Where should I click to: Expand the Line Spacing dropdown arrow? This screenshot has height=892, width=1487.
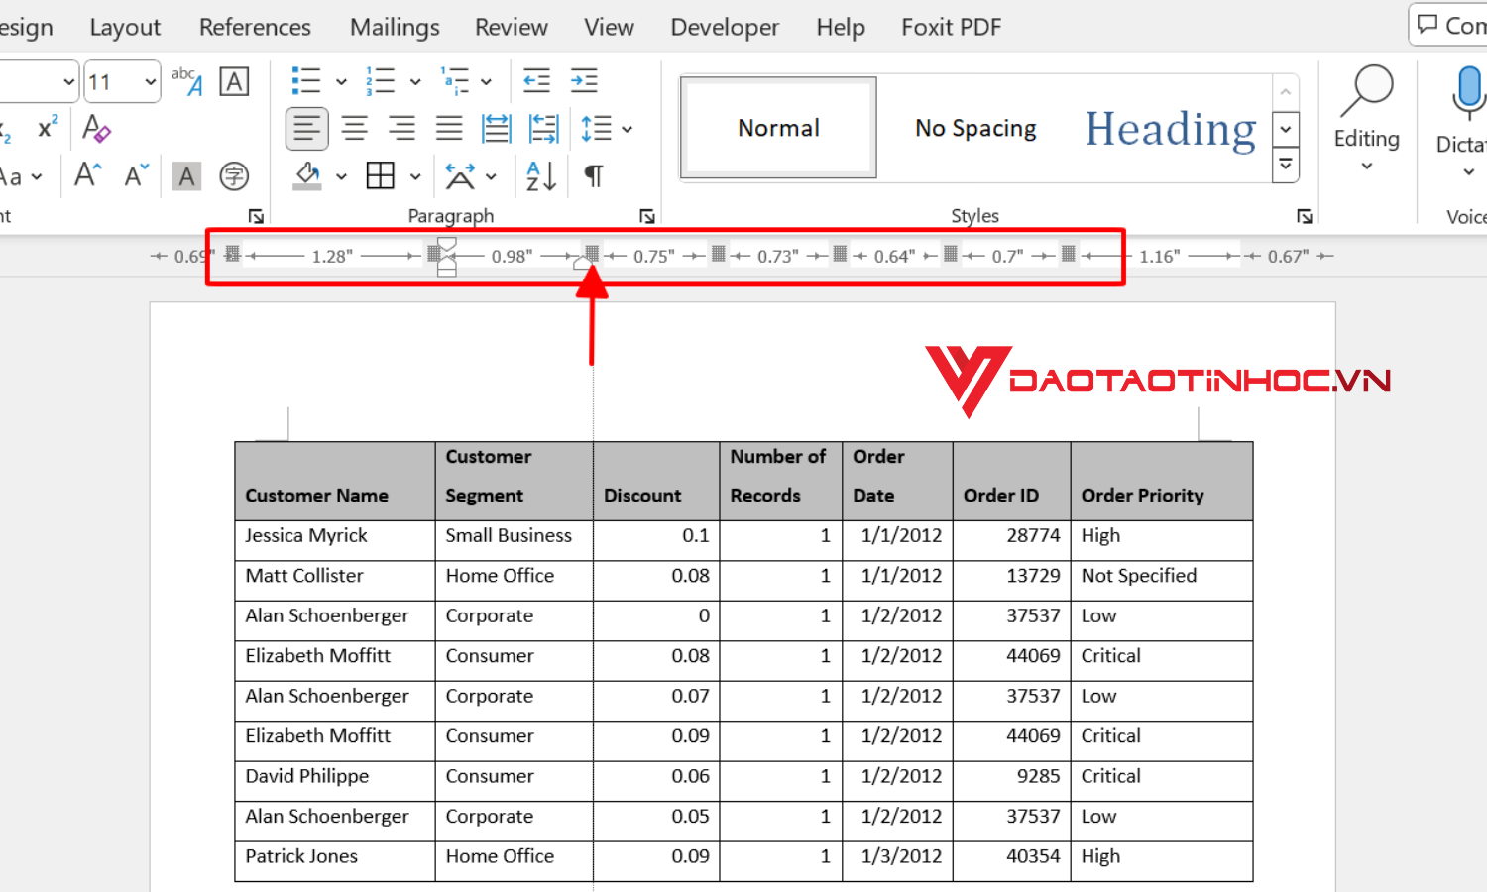(627, 129)
